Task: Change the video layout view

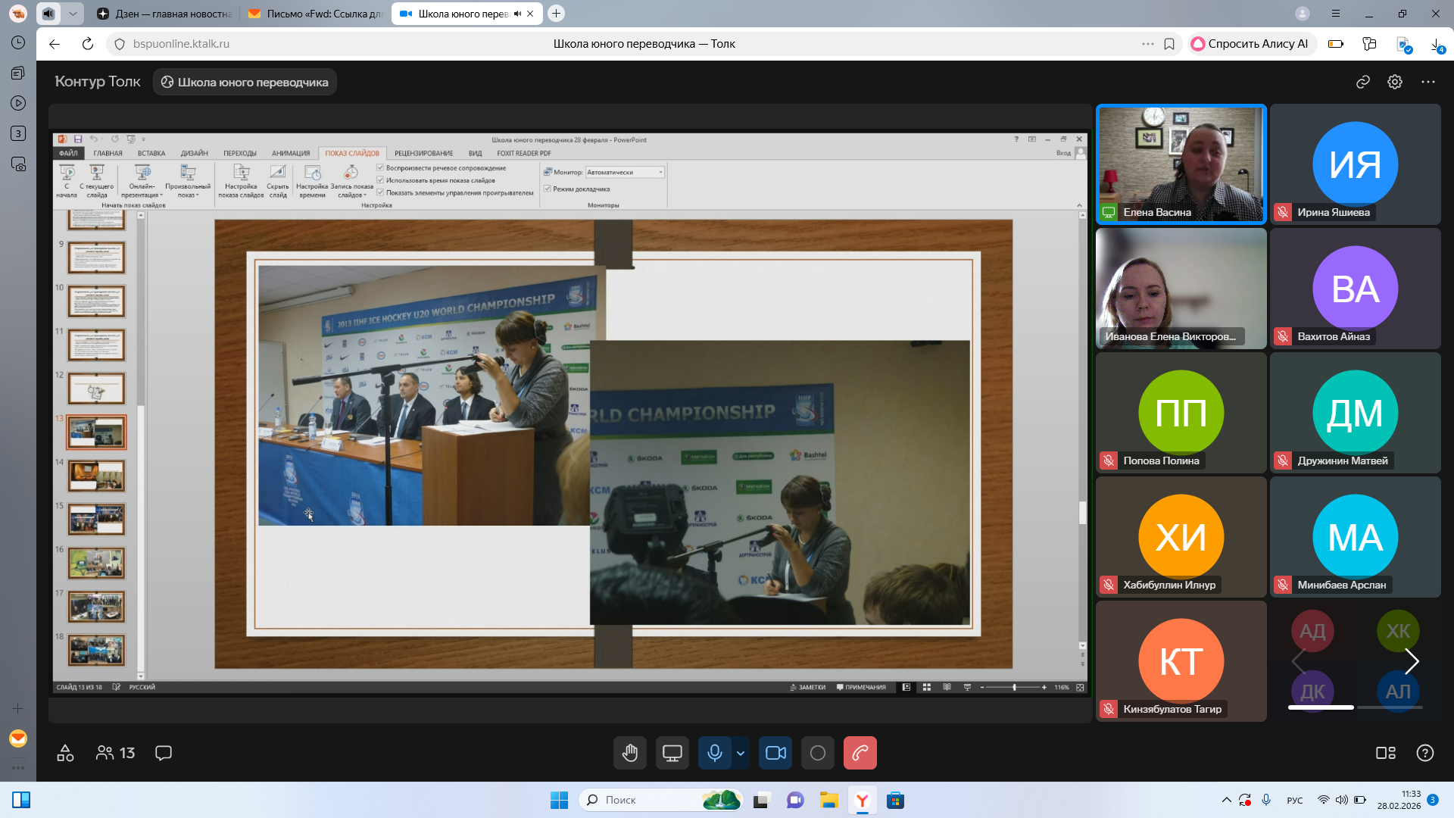Action: point(1386,753)
